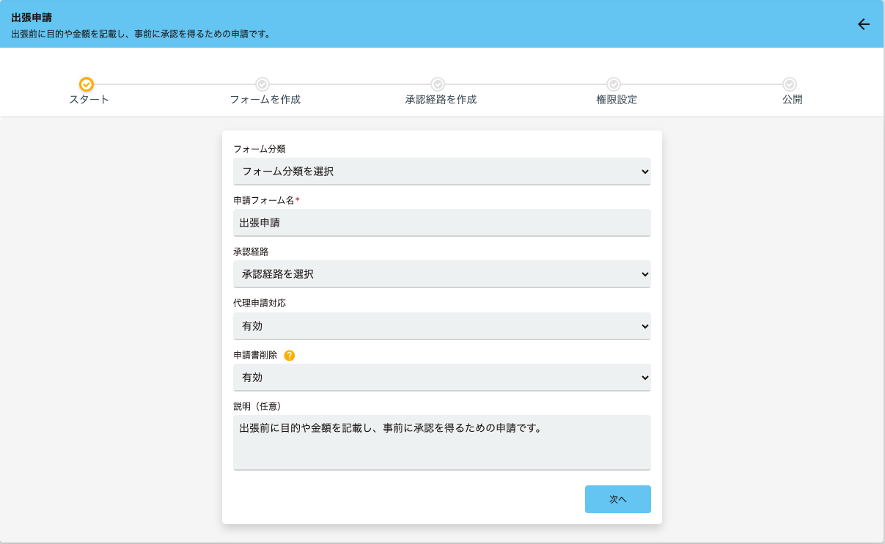Click the 公開 step circle icon
The image size is (885, 544).
790,84
